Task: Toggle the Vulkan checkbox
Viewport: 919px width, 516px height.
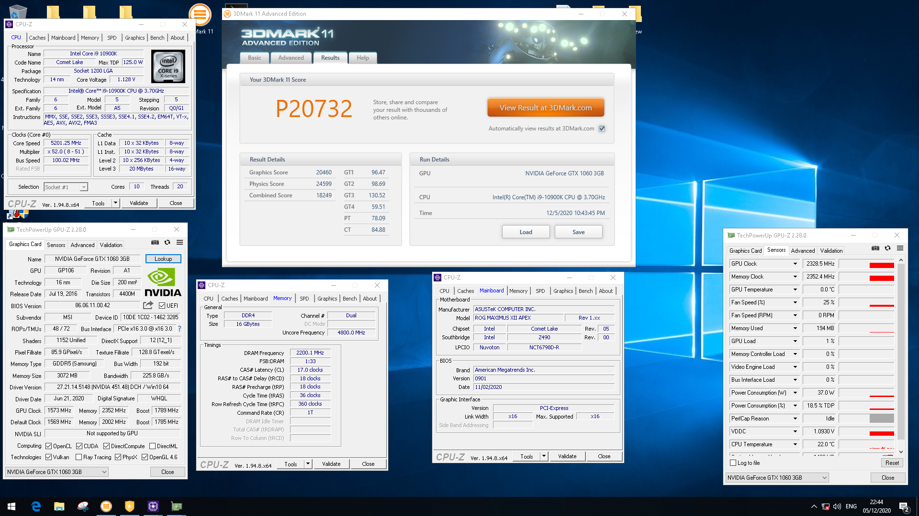Action: 48,457
